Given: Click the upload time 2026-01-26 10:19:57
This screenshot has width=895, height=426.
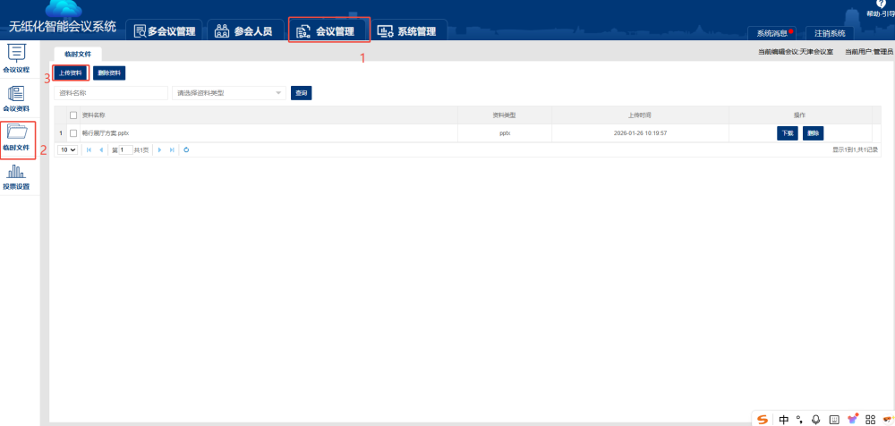Looking at the screenshot, I should point(640,133).
